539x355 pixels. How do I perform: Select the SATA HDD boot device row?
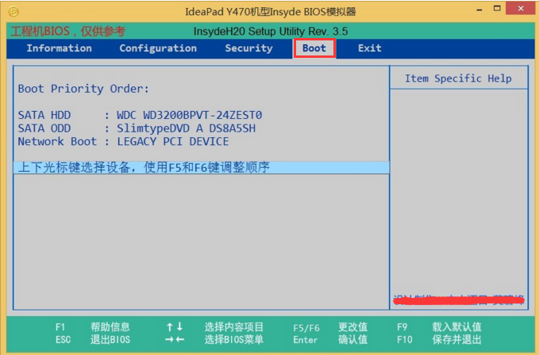pos(140,115)
